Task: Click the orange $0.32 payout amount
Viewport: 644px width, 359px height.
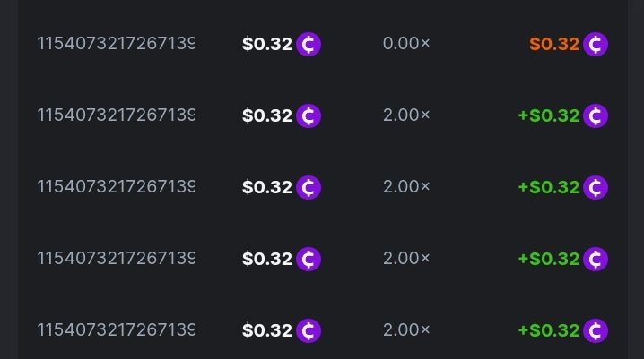Action: [554, 44]
